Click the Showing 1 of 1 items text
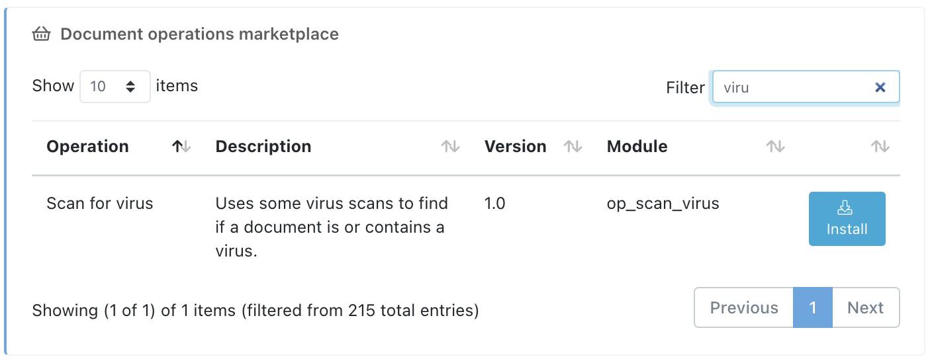Image resolution: width=932 pixels, height=361 pixels. tap(255, 309)
